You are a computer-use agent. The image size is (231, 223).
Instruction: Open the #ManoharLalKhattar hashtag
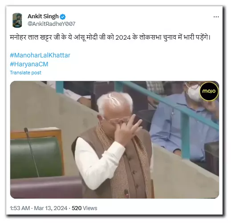coord(40,55)
